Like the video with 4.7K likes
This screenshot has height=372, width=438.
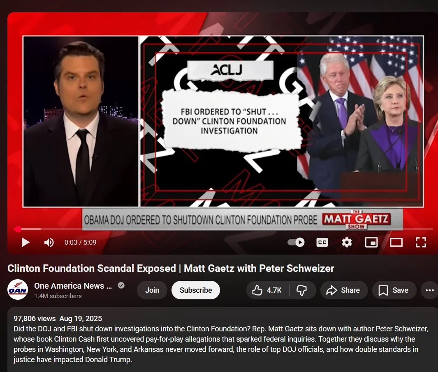pos(267,290)
